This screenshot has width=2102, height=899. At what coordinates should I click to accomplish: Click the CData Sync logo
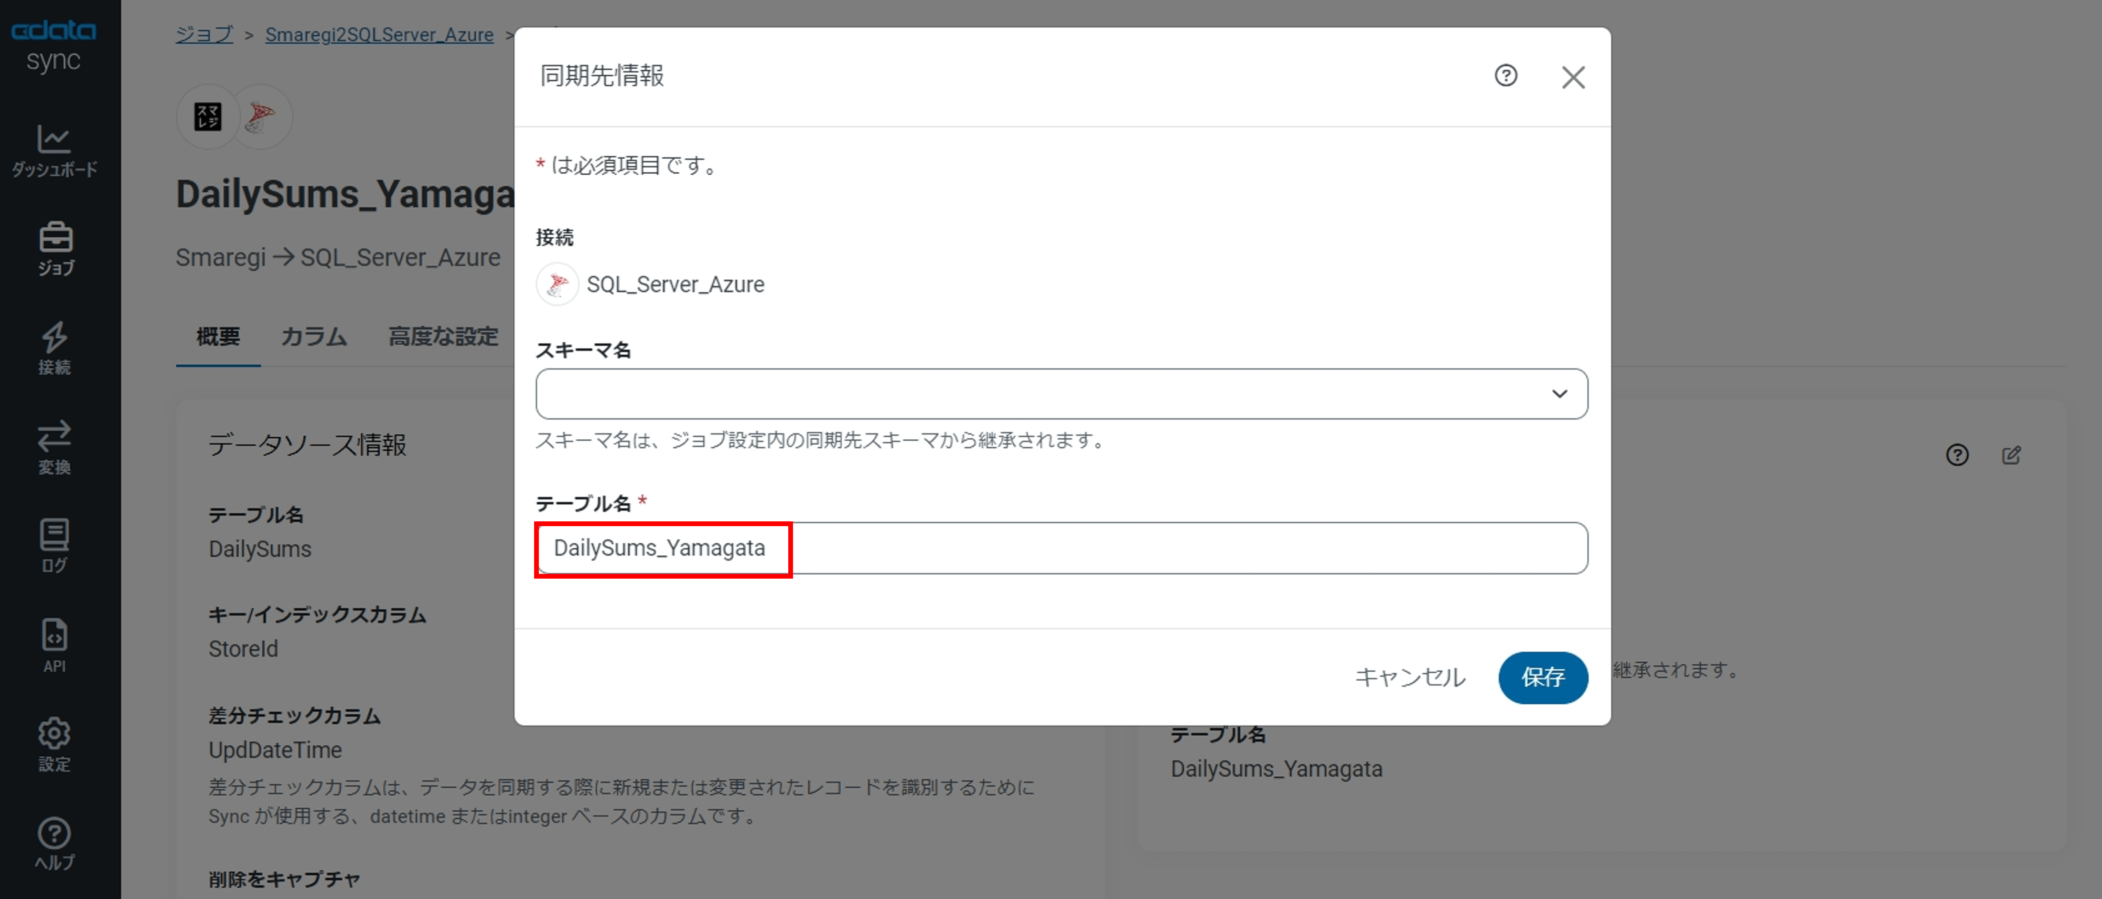pyautogui.click(x=53, y=45)
